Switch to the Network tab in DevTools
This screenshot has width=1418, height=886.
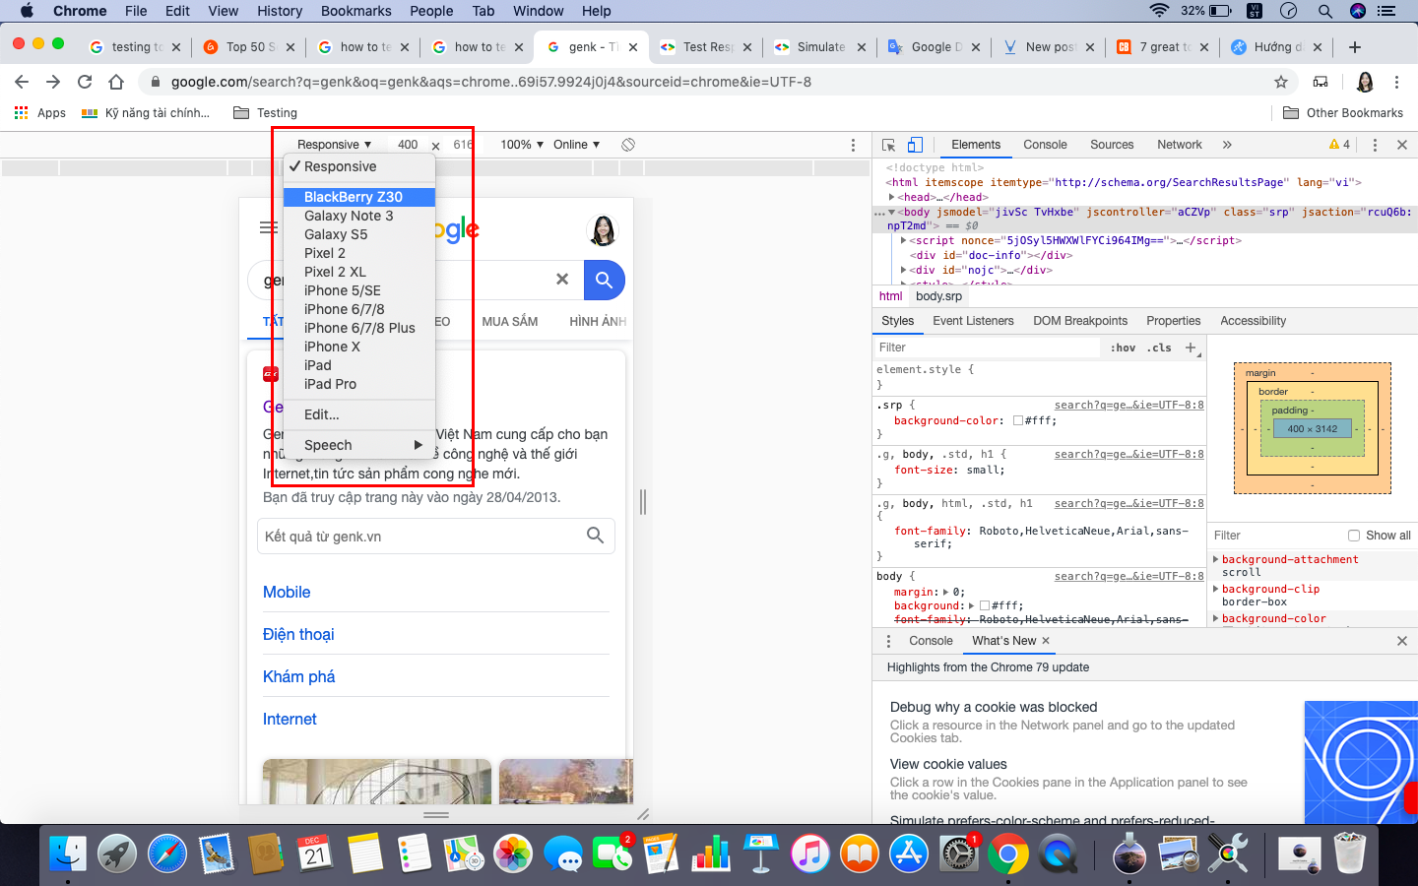pos(1180,145)
